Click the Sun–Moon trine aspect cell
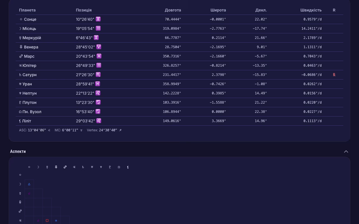This screenshot has width=359, height=224. coord(29,184)
